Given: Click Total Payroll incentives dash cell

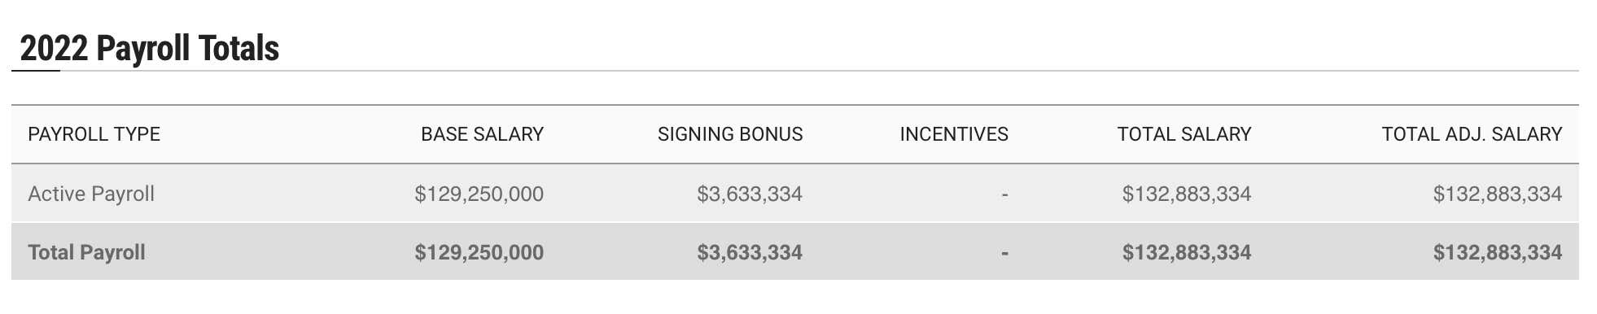Looking at the screenshot, I should point(1004,253).
